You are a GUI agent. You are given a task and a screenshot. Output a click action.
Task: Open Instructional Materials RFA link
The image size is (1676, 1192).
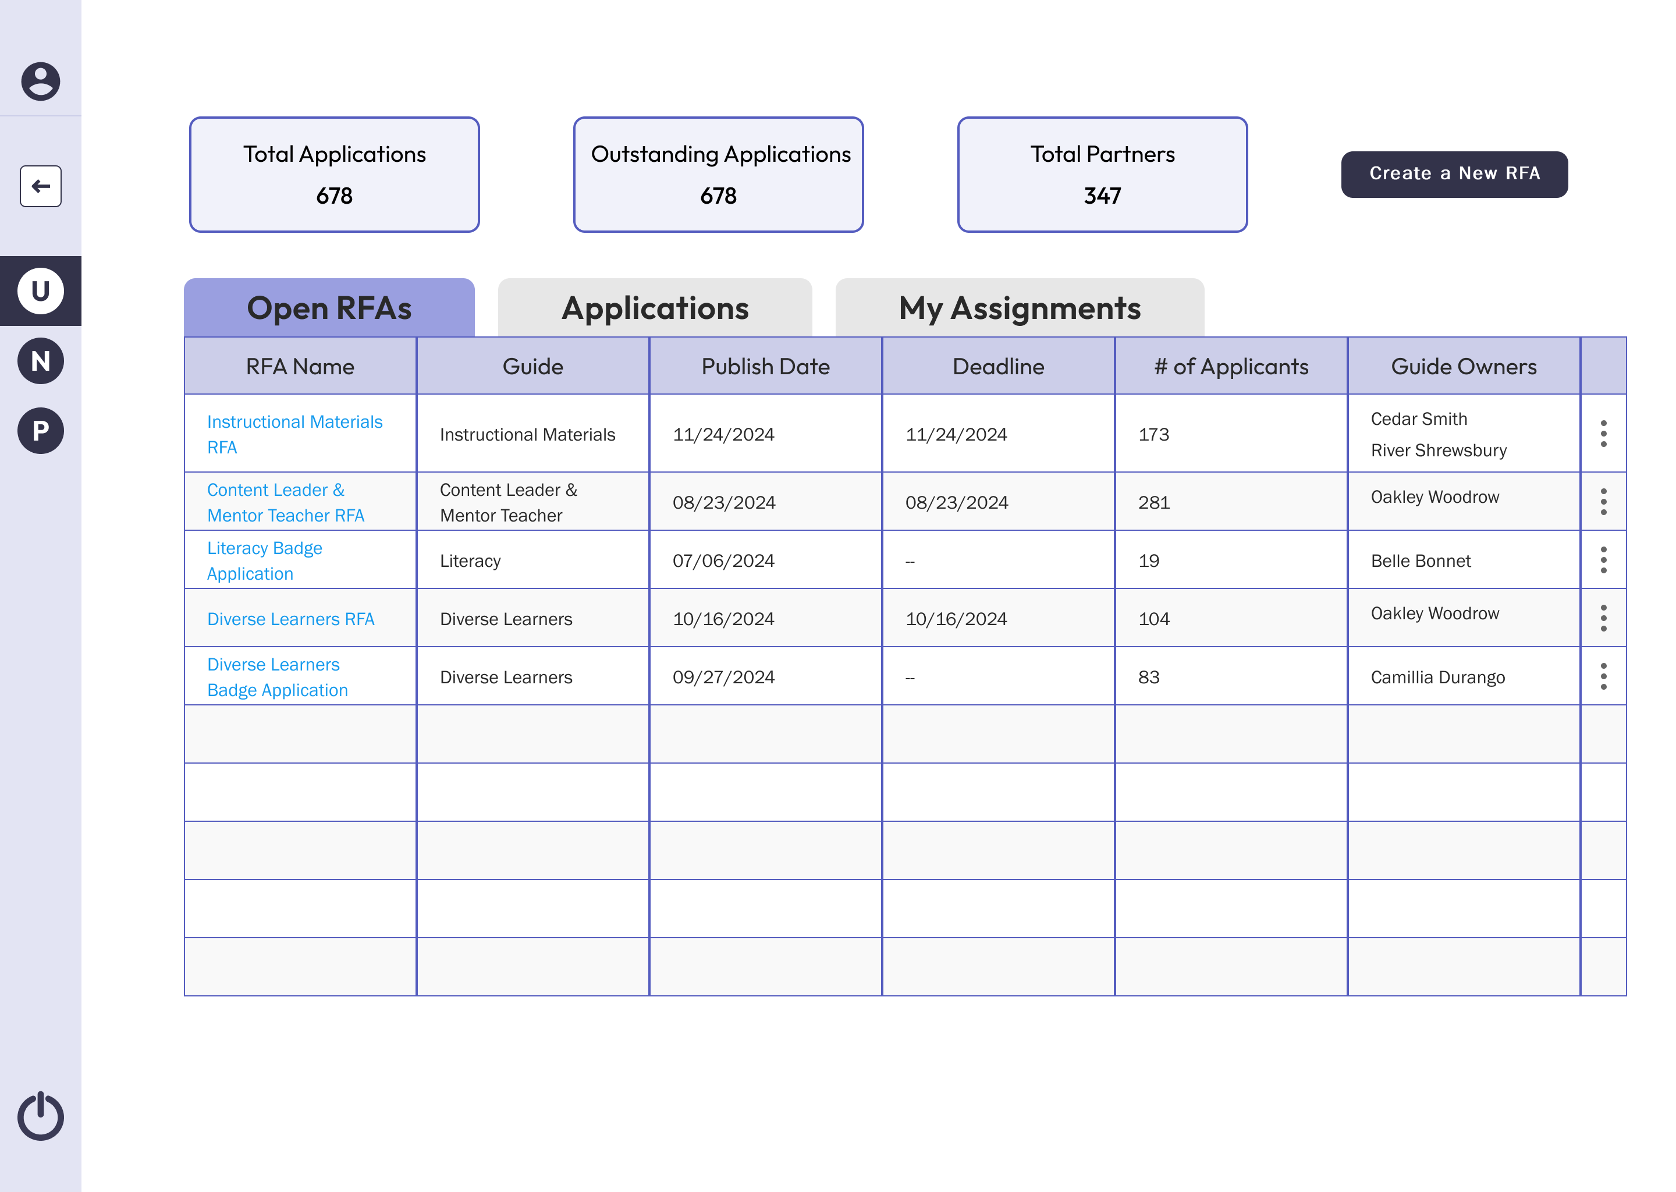pos(294,434)
